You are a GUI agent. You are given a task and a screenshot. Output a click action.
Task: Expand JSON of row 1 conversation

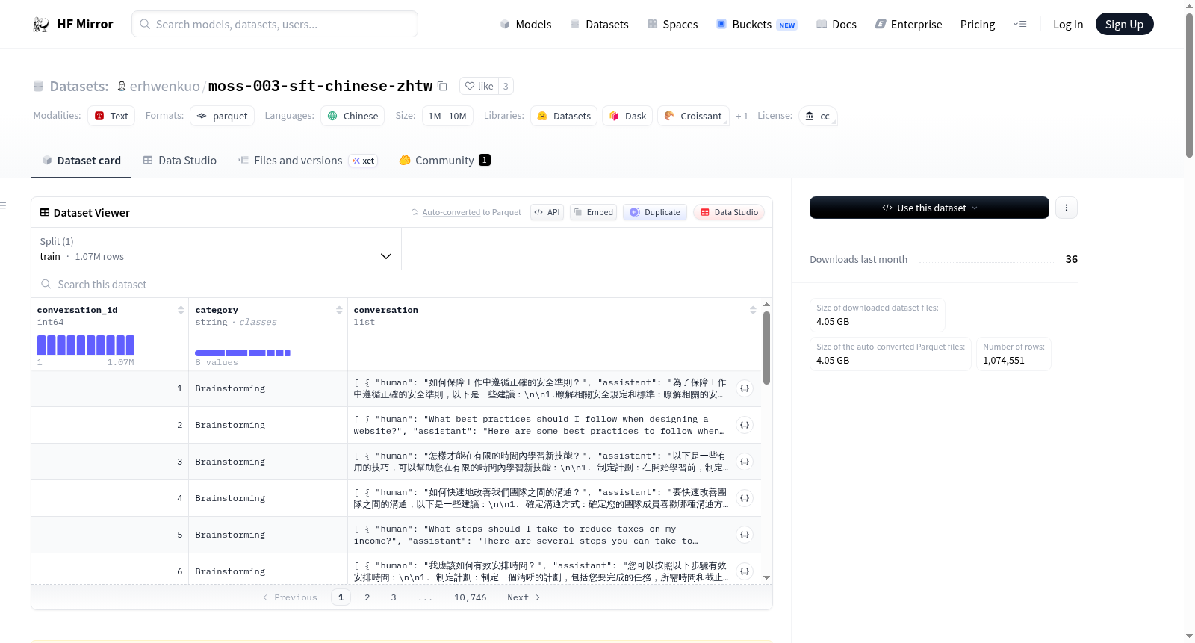[745, 388]
